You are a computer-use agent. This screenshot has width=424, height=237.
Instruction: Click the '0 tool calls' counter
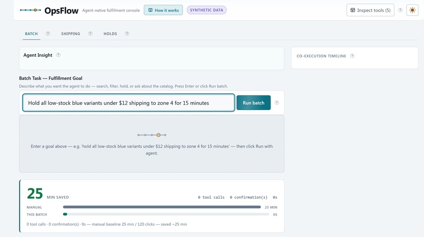211,197
